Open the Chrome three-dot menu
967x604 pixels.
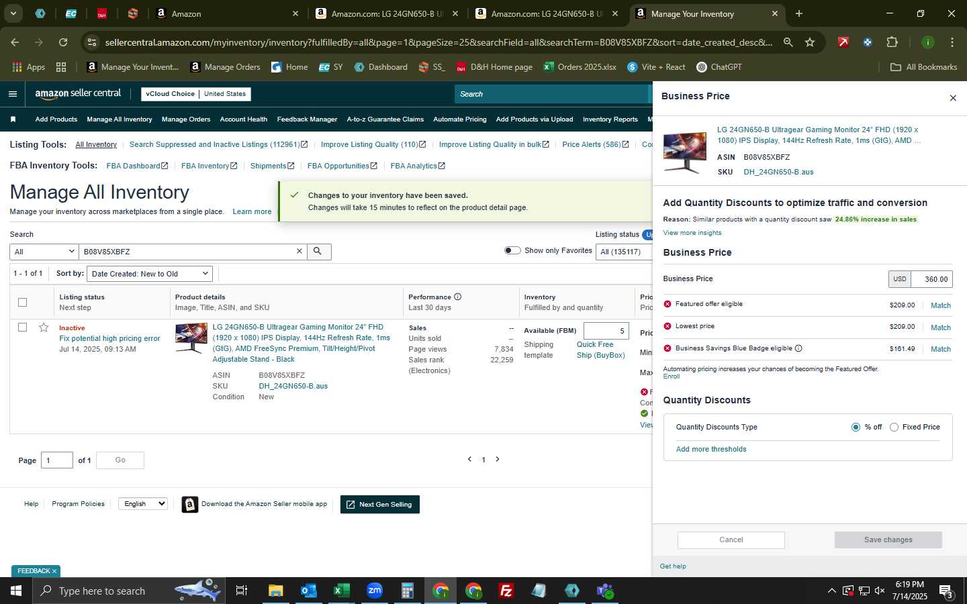click(952, 42)
